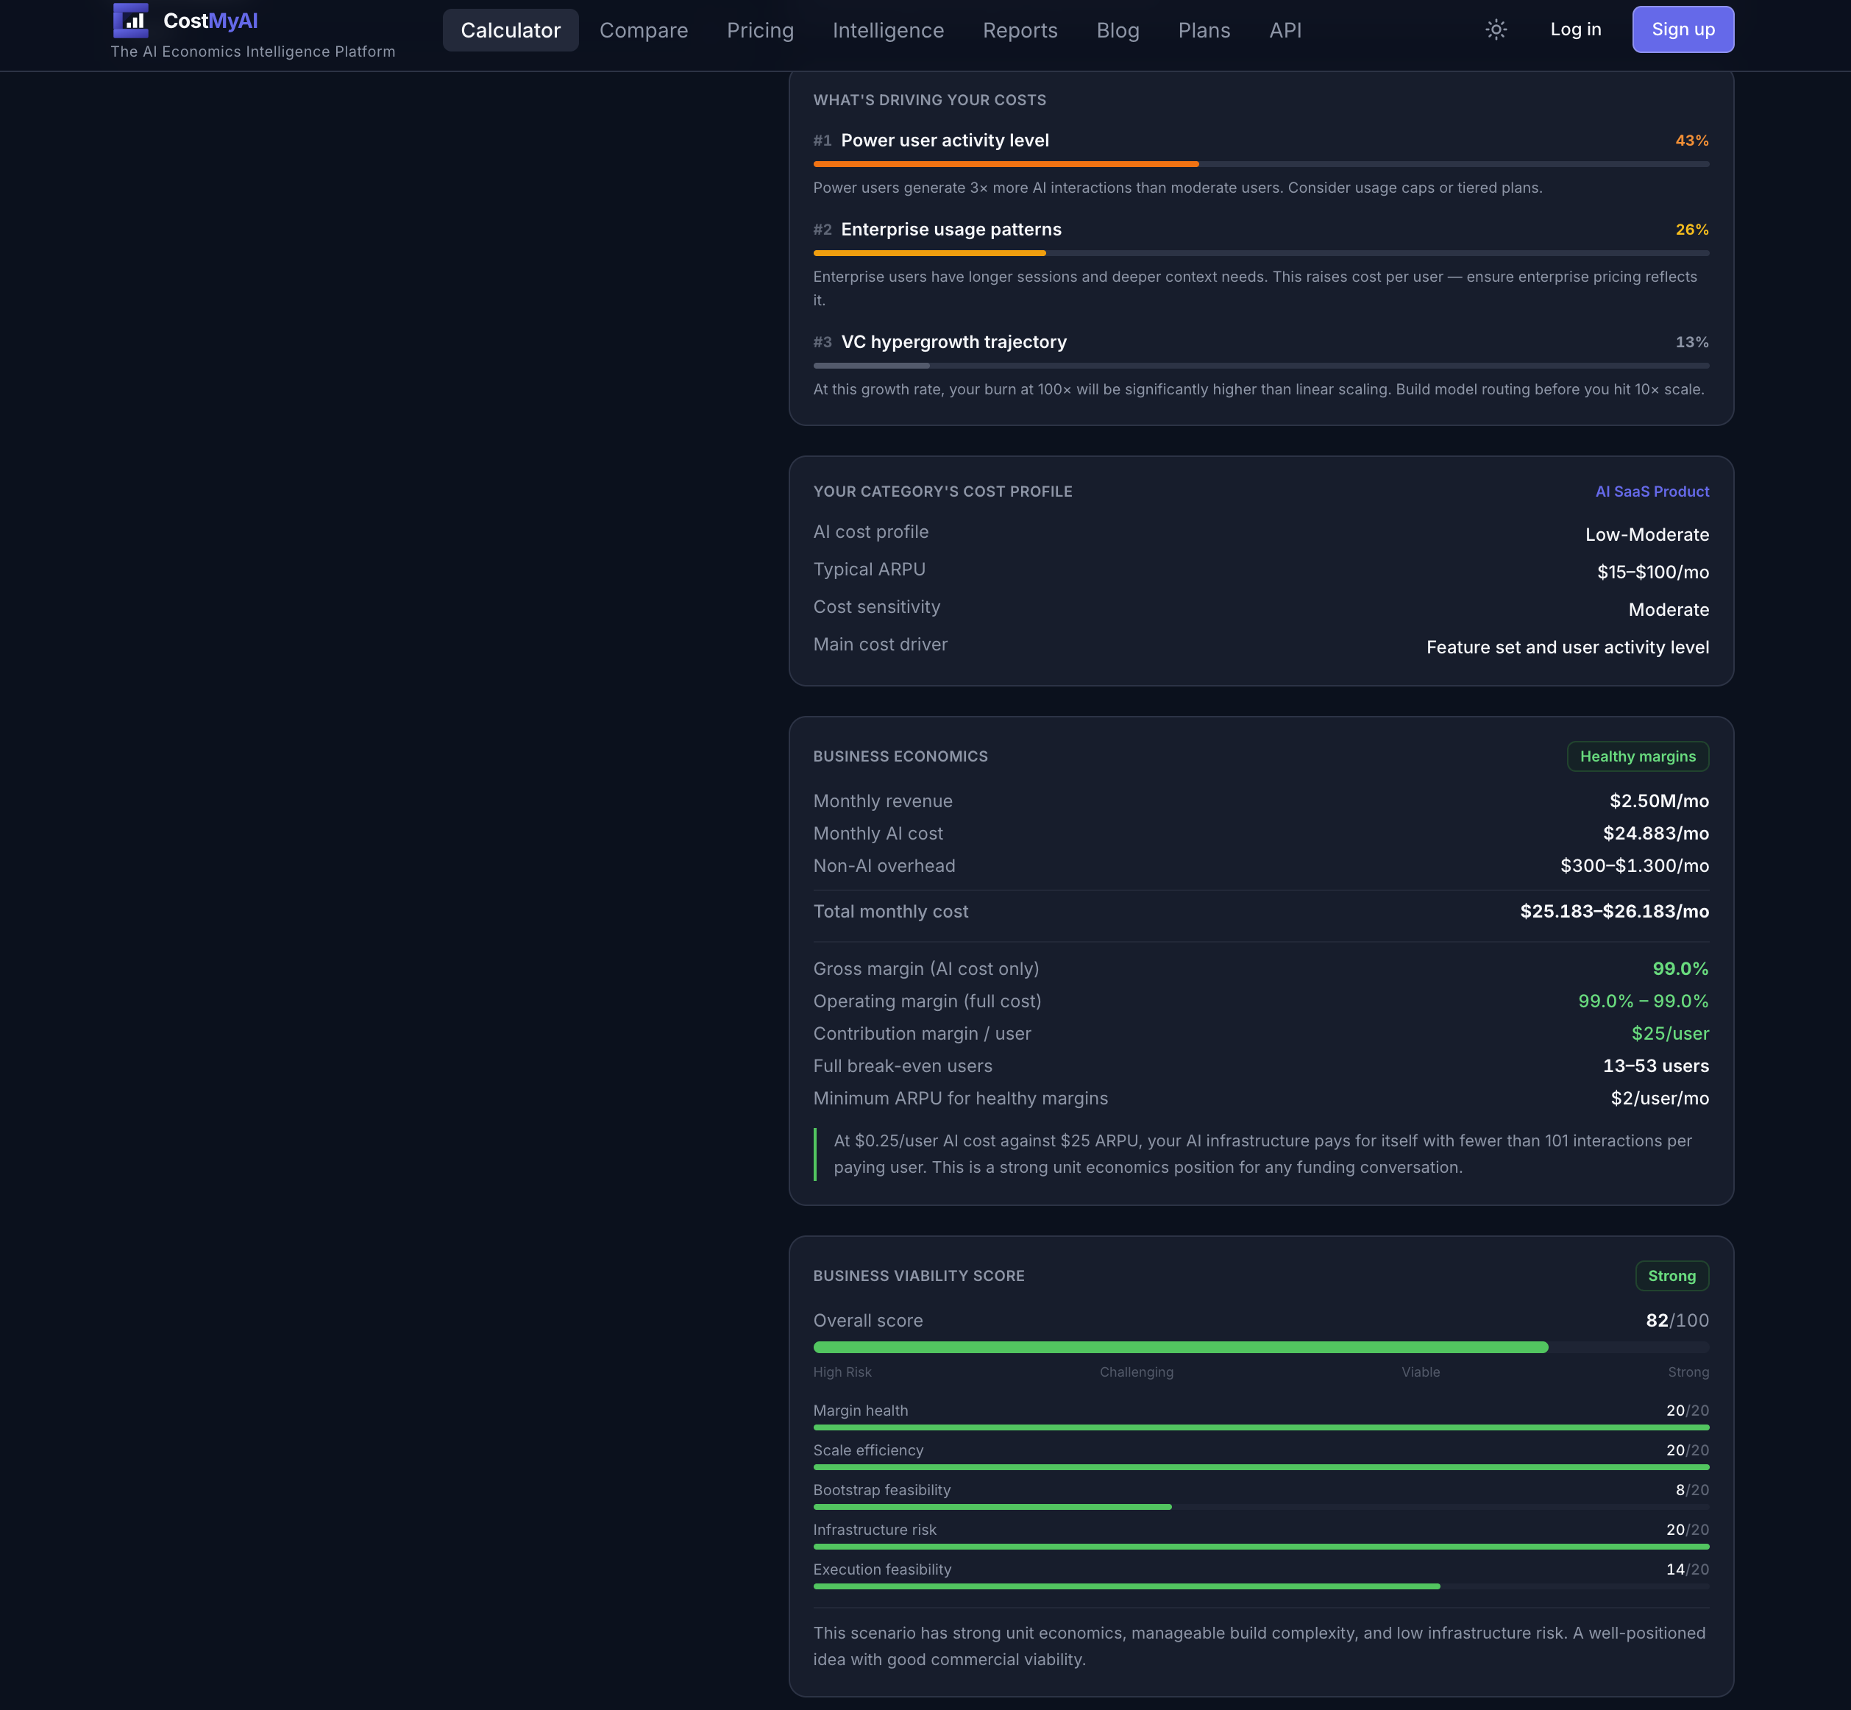Image resolution: width=1851 pixels, height=1710 pixels.
Task: Click the Healthy margins badge
Action: (x=1638, y=756)
